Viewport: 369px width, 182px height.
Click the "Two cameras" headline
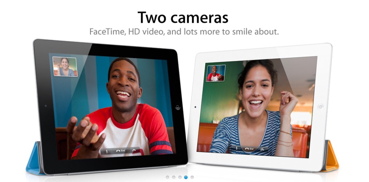tap(183, 18)
